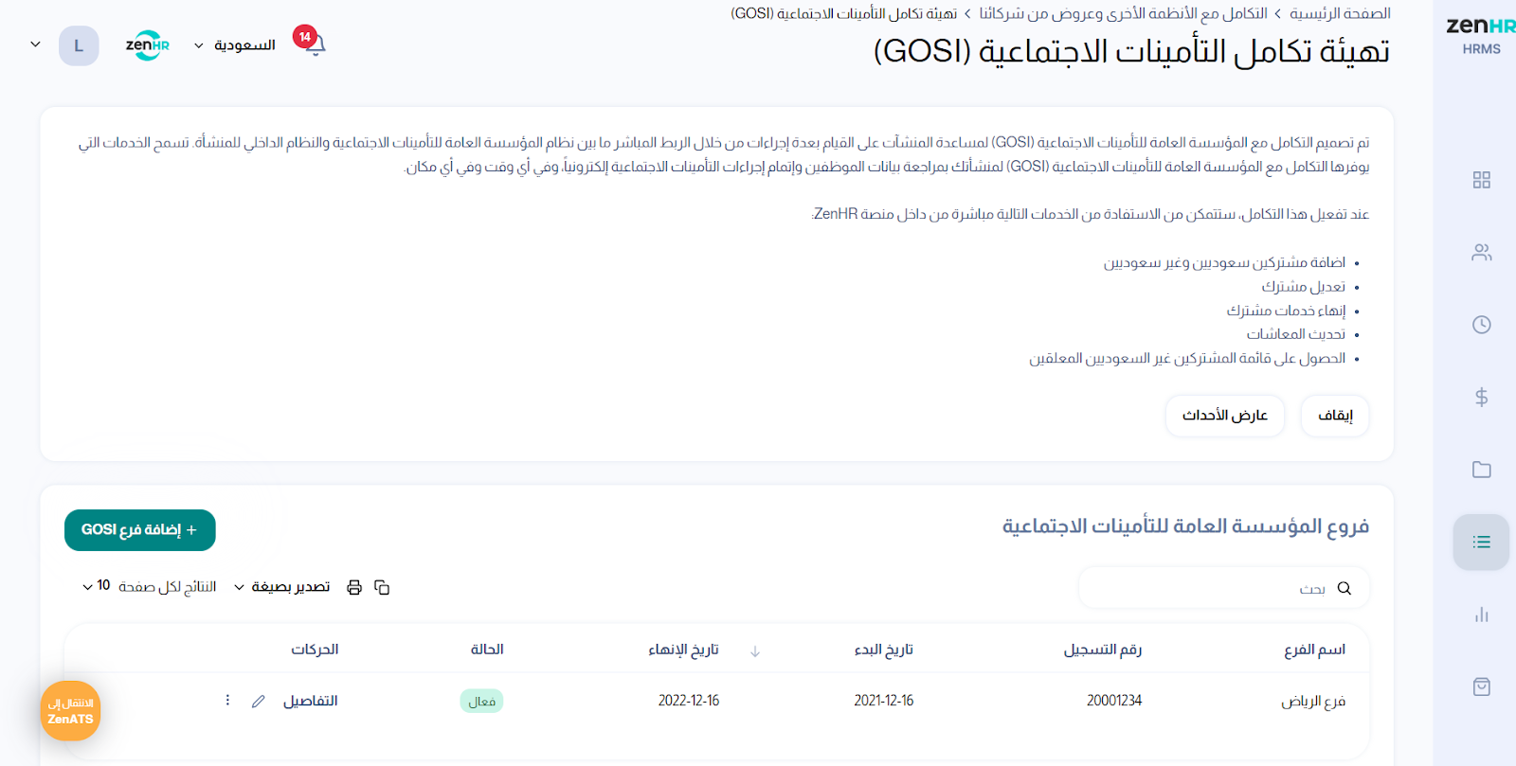Screen dimensions: 1516x766
Task: Click the ZenHR company logo in header
Action: point(147,45)
